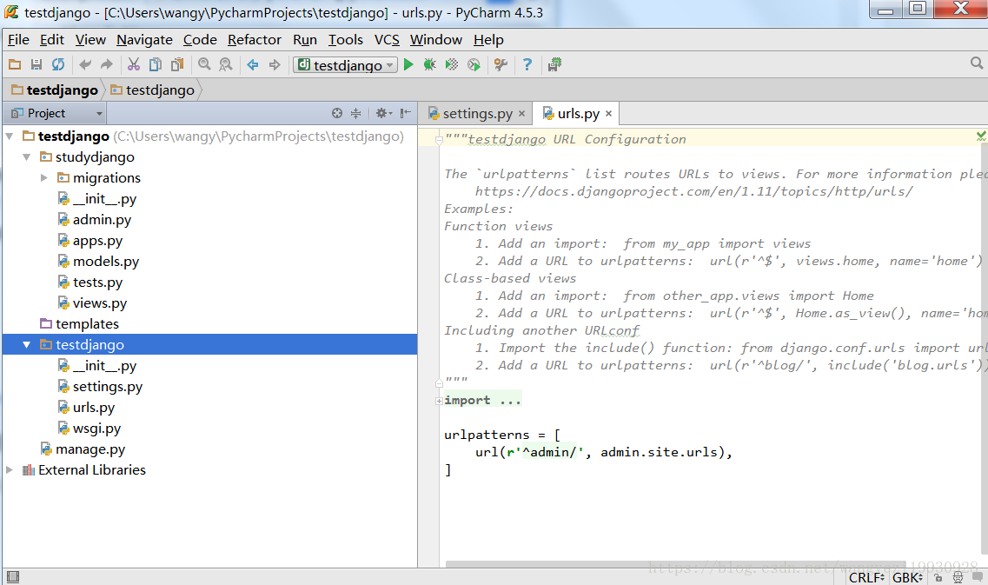
Task: Click event log speech bubble icon
Action: click(x=978, y=577)
